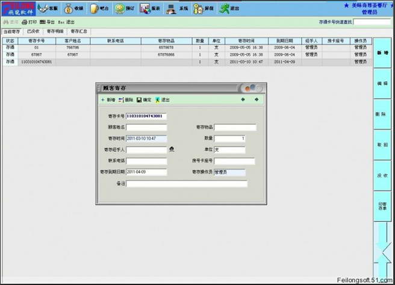This screenshot has width=395, height=285.
Task: Click the customer name cell 766786
Action: coord(73,48)
